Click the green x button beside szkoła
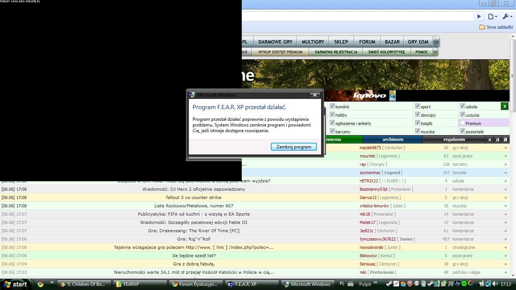This screenshot has width=516, height=290. tap(505, 106)
